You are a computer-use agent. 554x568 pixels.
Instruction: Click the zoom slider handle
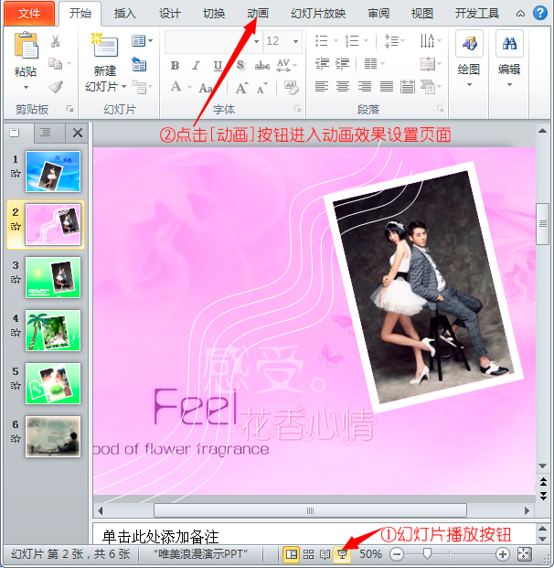click(x=427, y=553)
